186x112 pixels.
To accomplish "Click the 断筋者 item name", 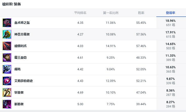I will pos(19,104).
